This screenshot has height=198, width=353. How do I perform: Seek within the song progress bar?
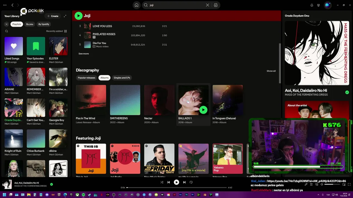(x=176, y=188)
